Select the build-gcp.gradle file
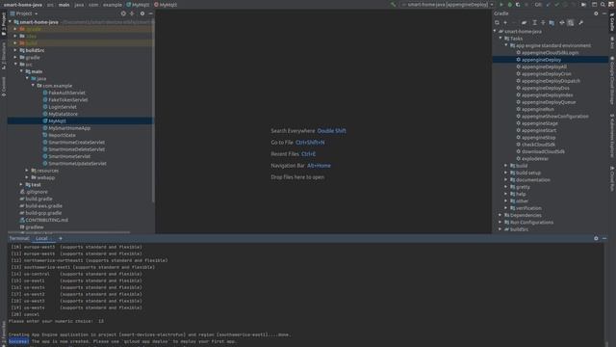 43,213
